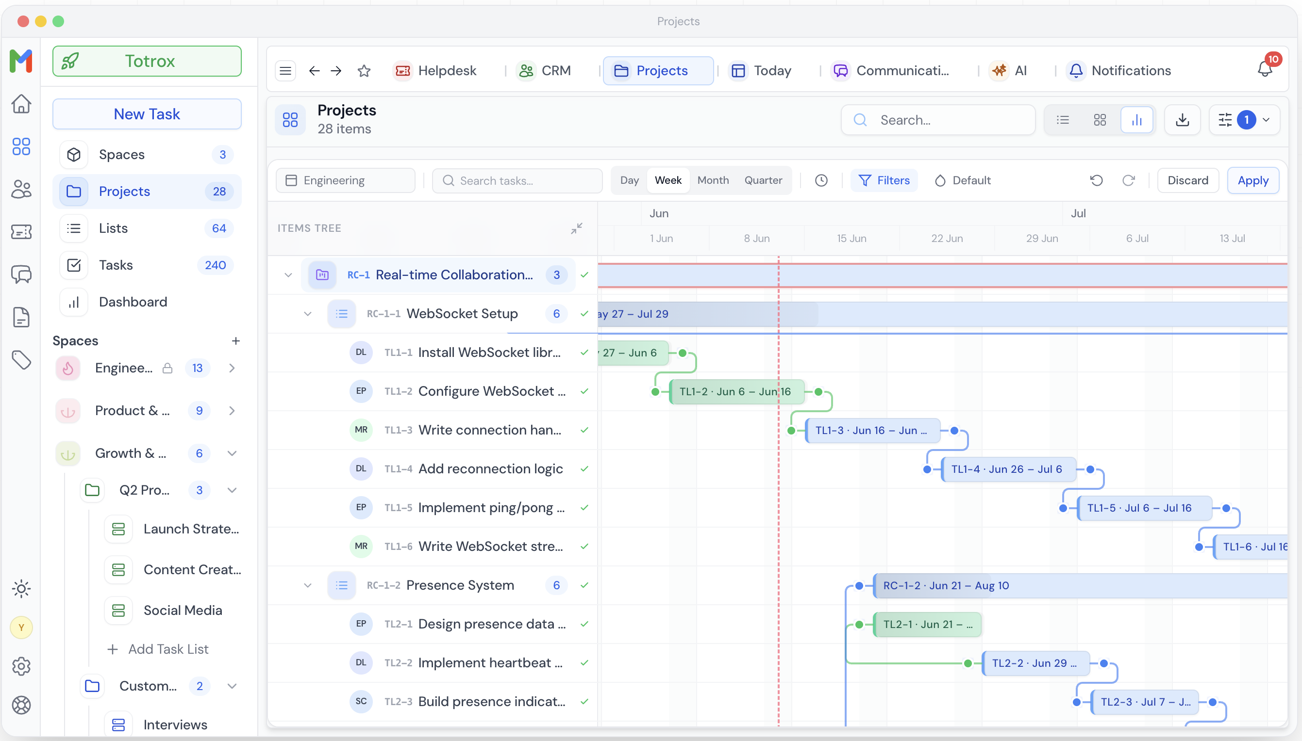
Task: Switch to the CRM tab
Action: click(x=545, y=71)
